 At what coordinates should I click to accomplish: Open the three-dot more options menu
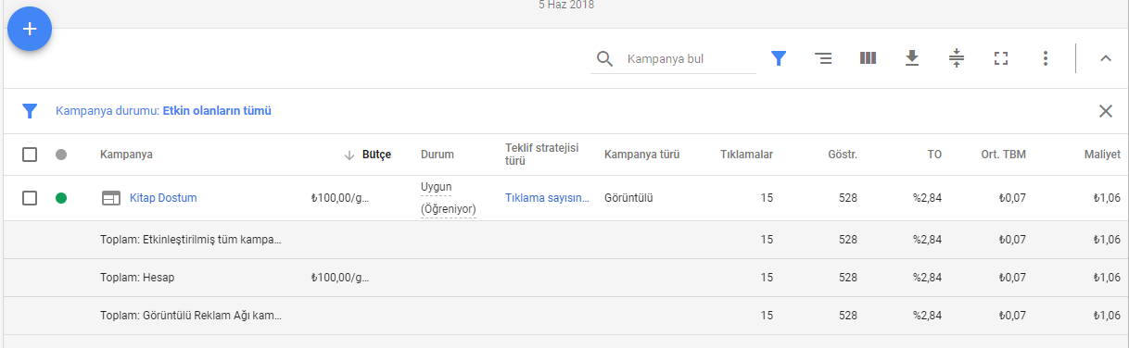(x=1046, y=59)
